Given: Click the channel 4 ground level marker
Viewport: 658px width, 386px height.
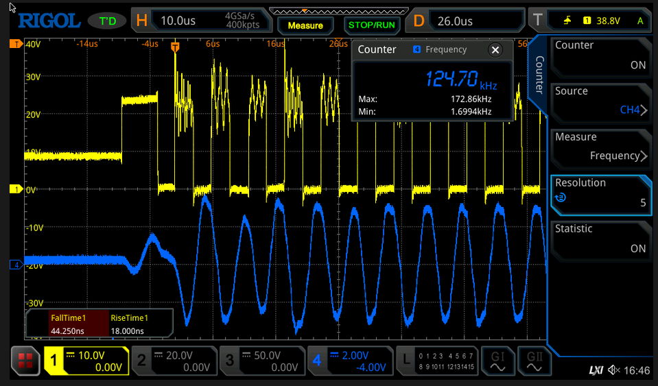Looking at the screenshot, I should pos(16,265).
